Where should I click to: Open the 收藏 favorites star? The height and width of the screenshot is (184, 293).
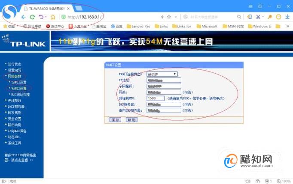click(x=9, y=26)
